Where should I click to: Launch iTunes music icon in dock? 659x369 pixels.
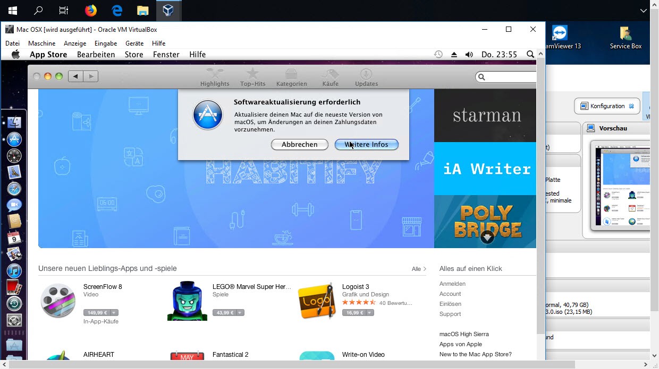click(14, 270)
